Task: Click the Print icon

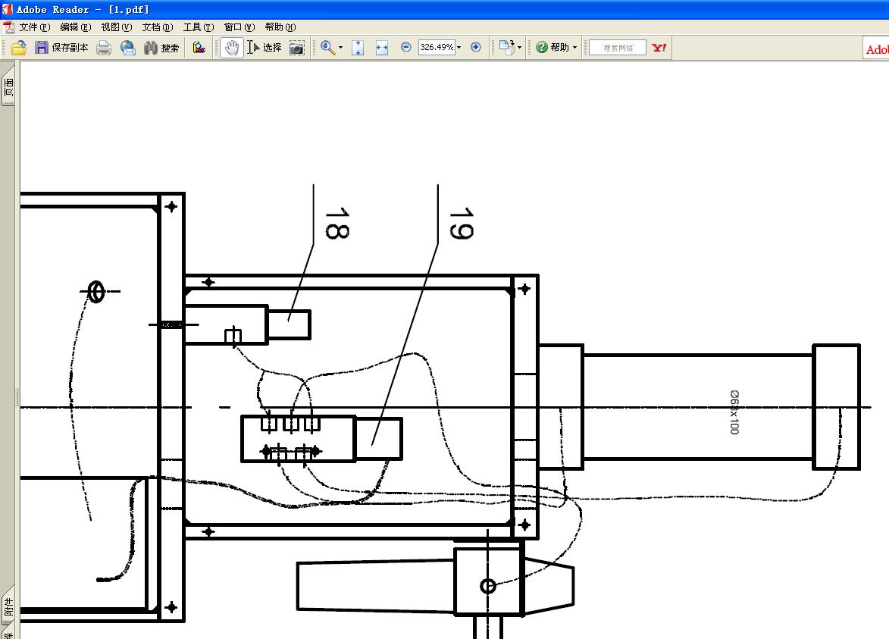Action: (104, 48)
